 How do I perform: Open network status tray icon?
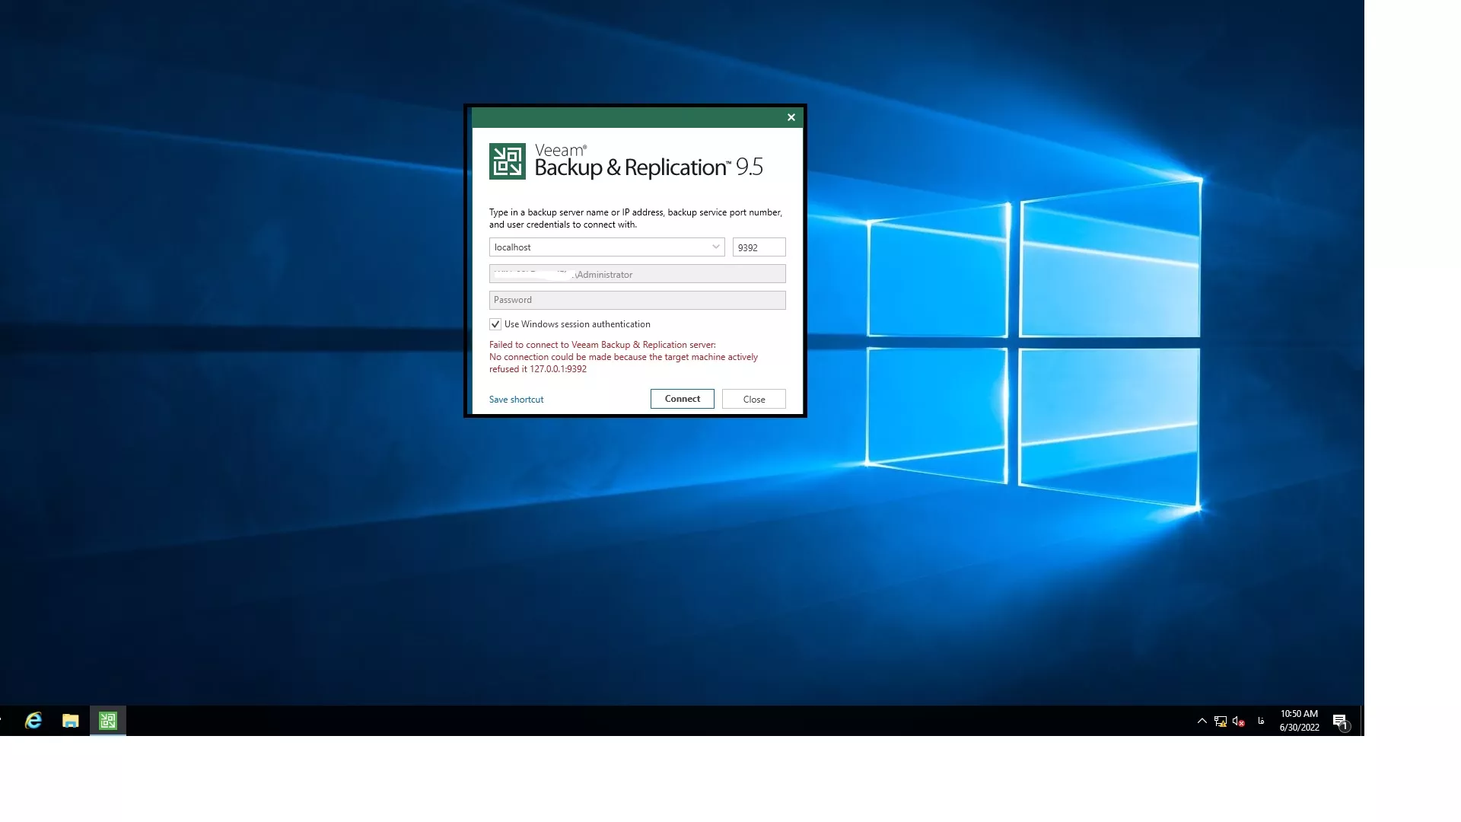point(1220,722)
